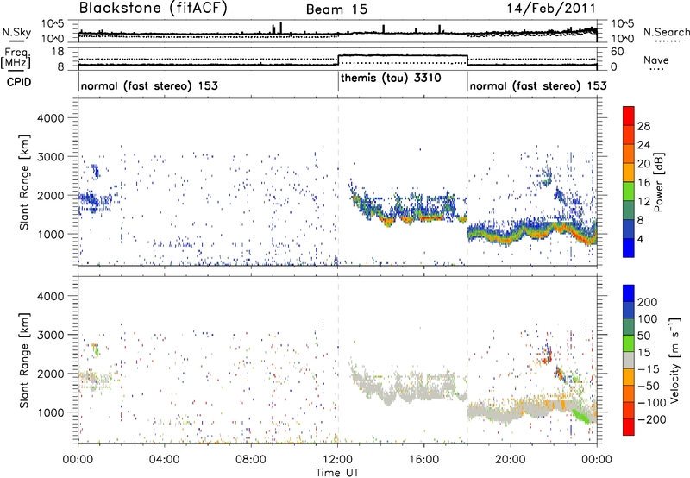Click the 'Nave' legend label
The width and height of the screenshot is (690, 478).
click(656, 60)
